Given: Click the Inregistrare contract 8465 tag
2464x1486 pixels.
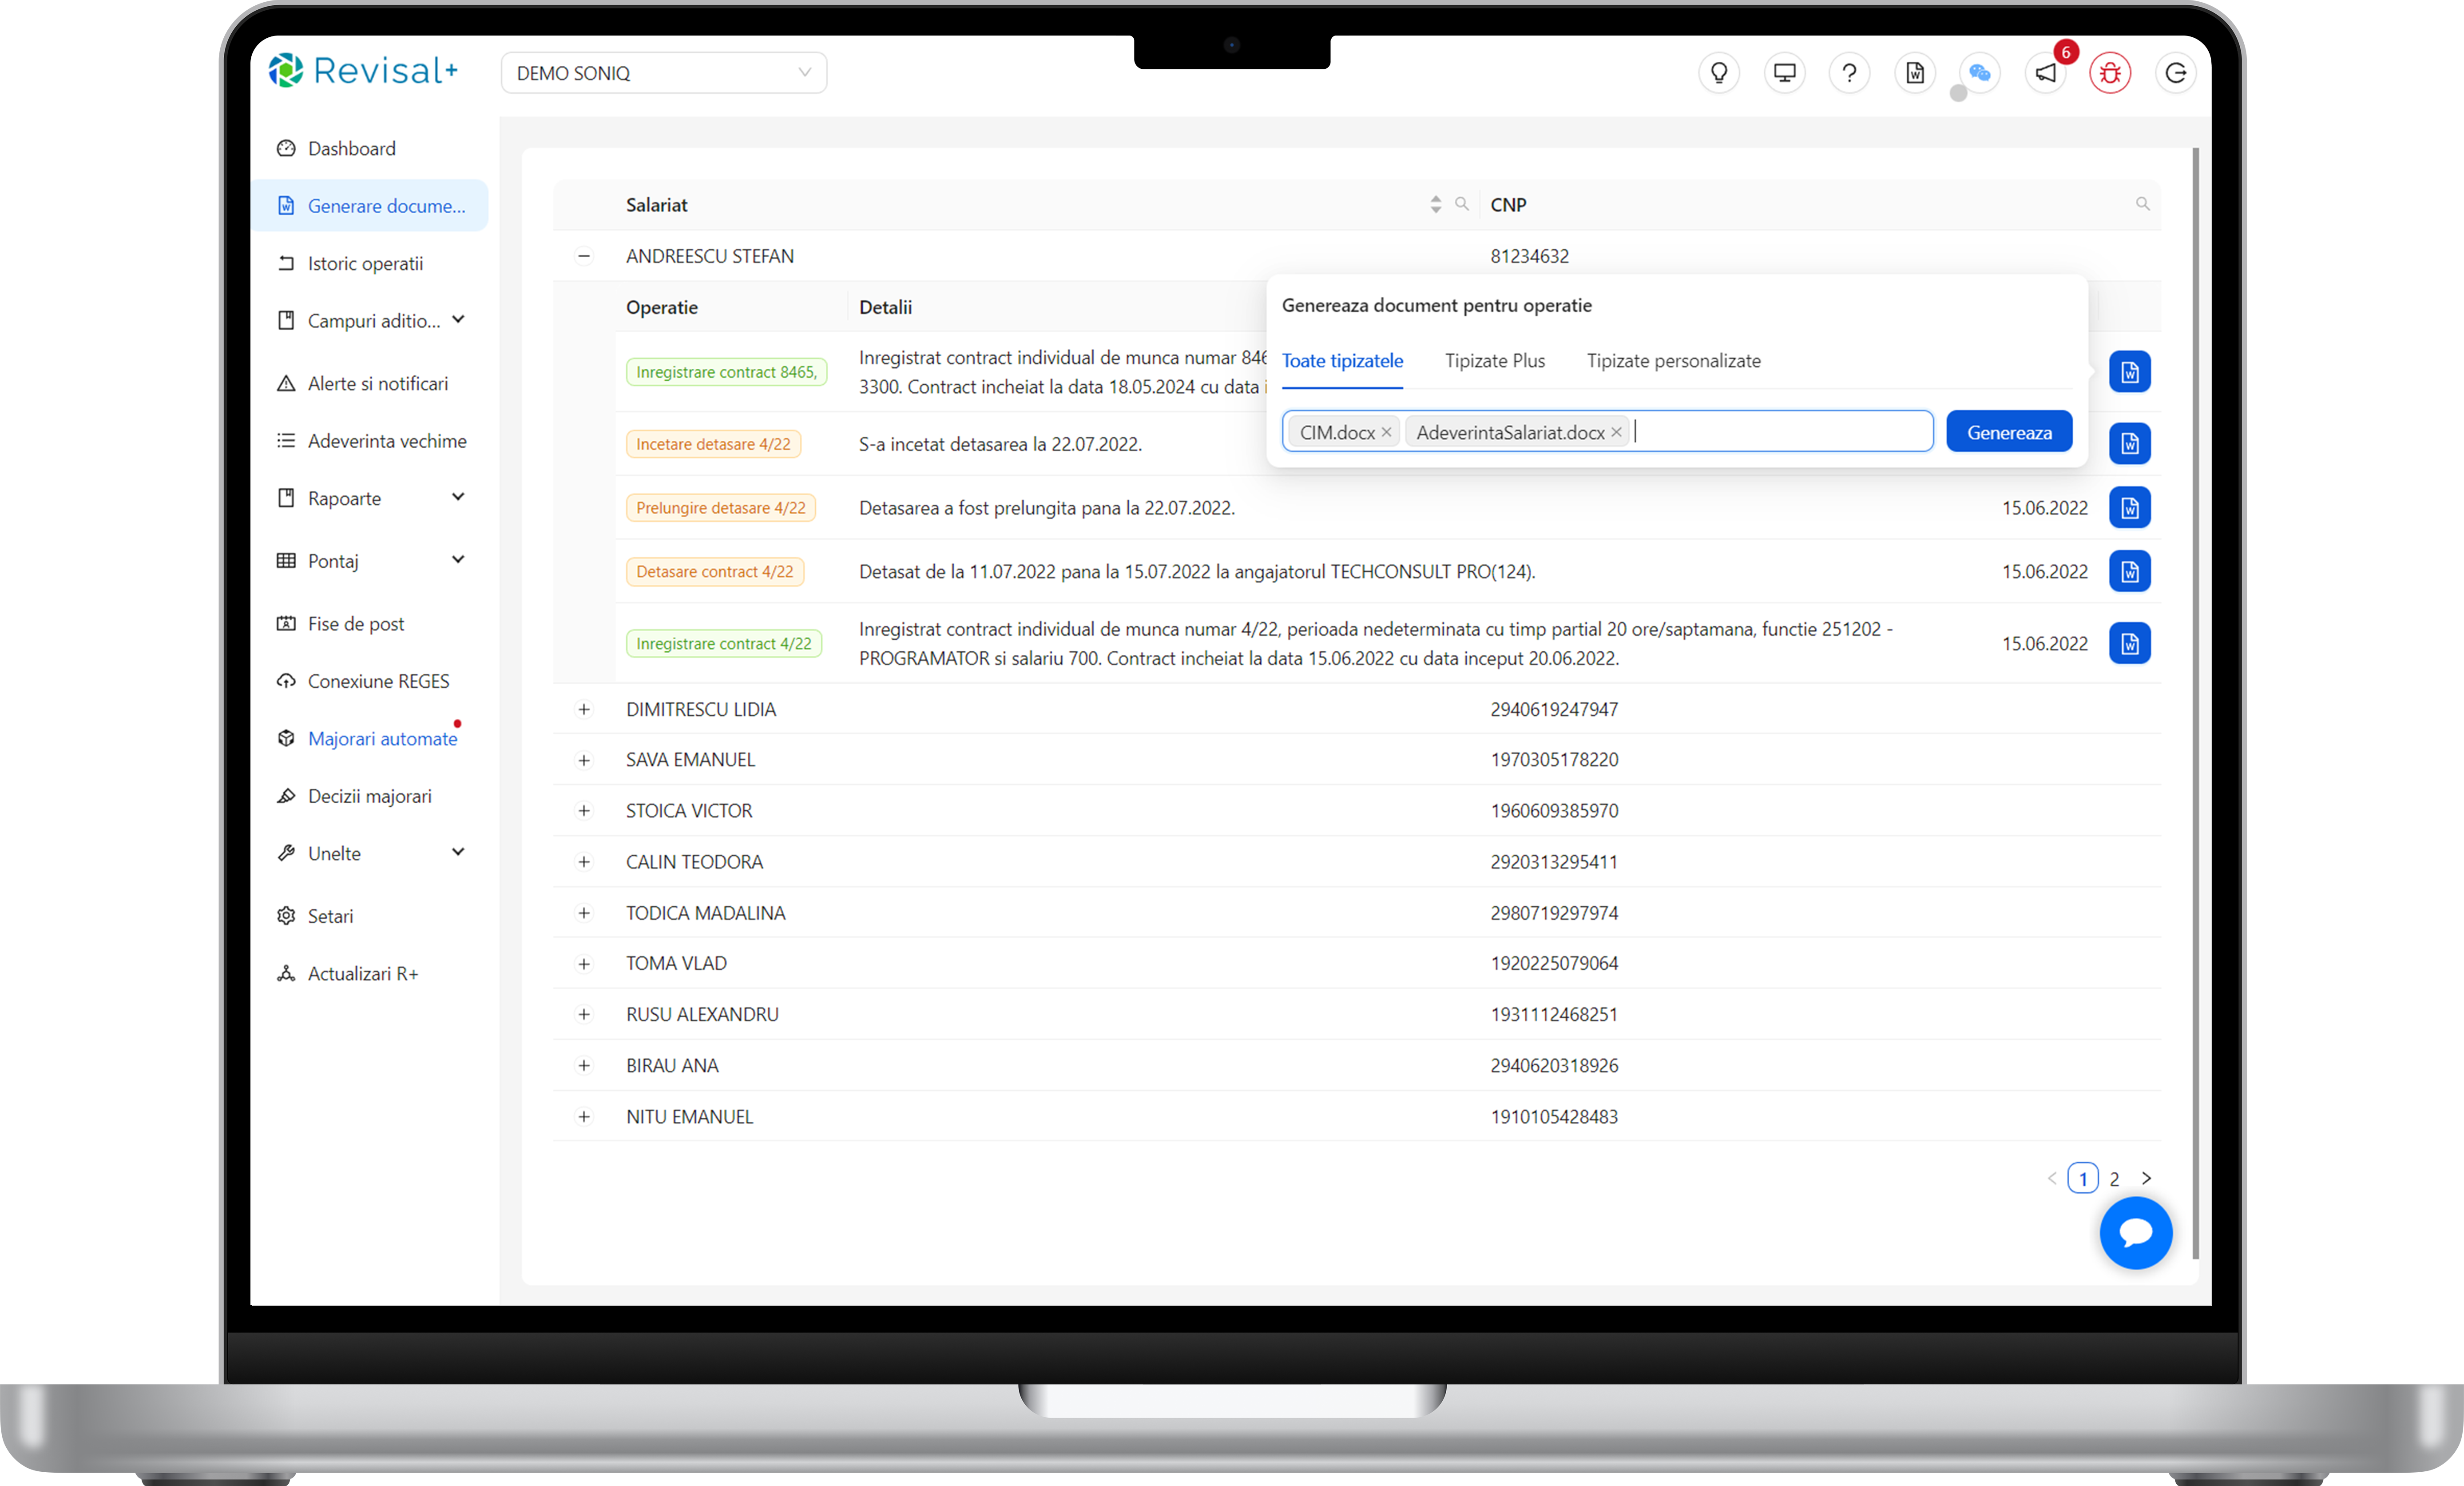Looking at the screenshot, I should pos(726,372).
